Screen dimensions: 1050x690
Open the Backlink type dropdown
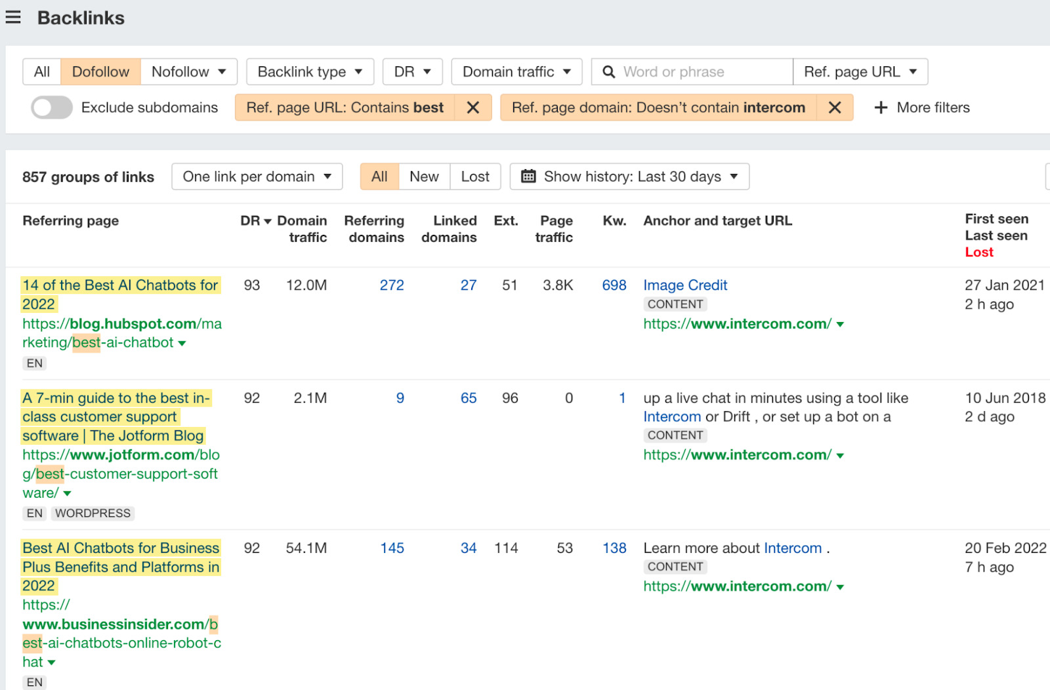pyautogui.click(x=309, y=71)
